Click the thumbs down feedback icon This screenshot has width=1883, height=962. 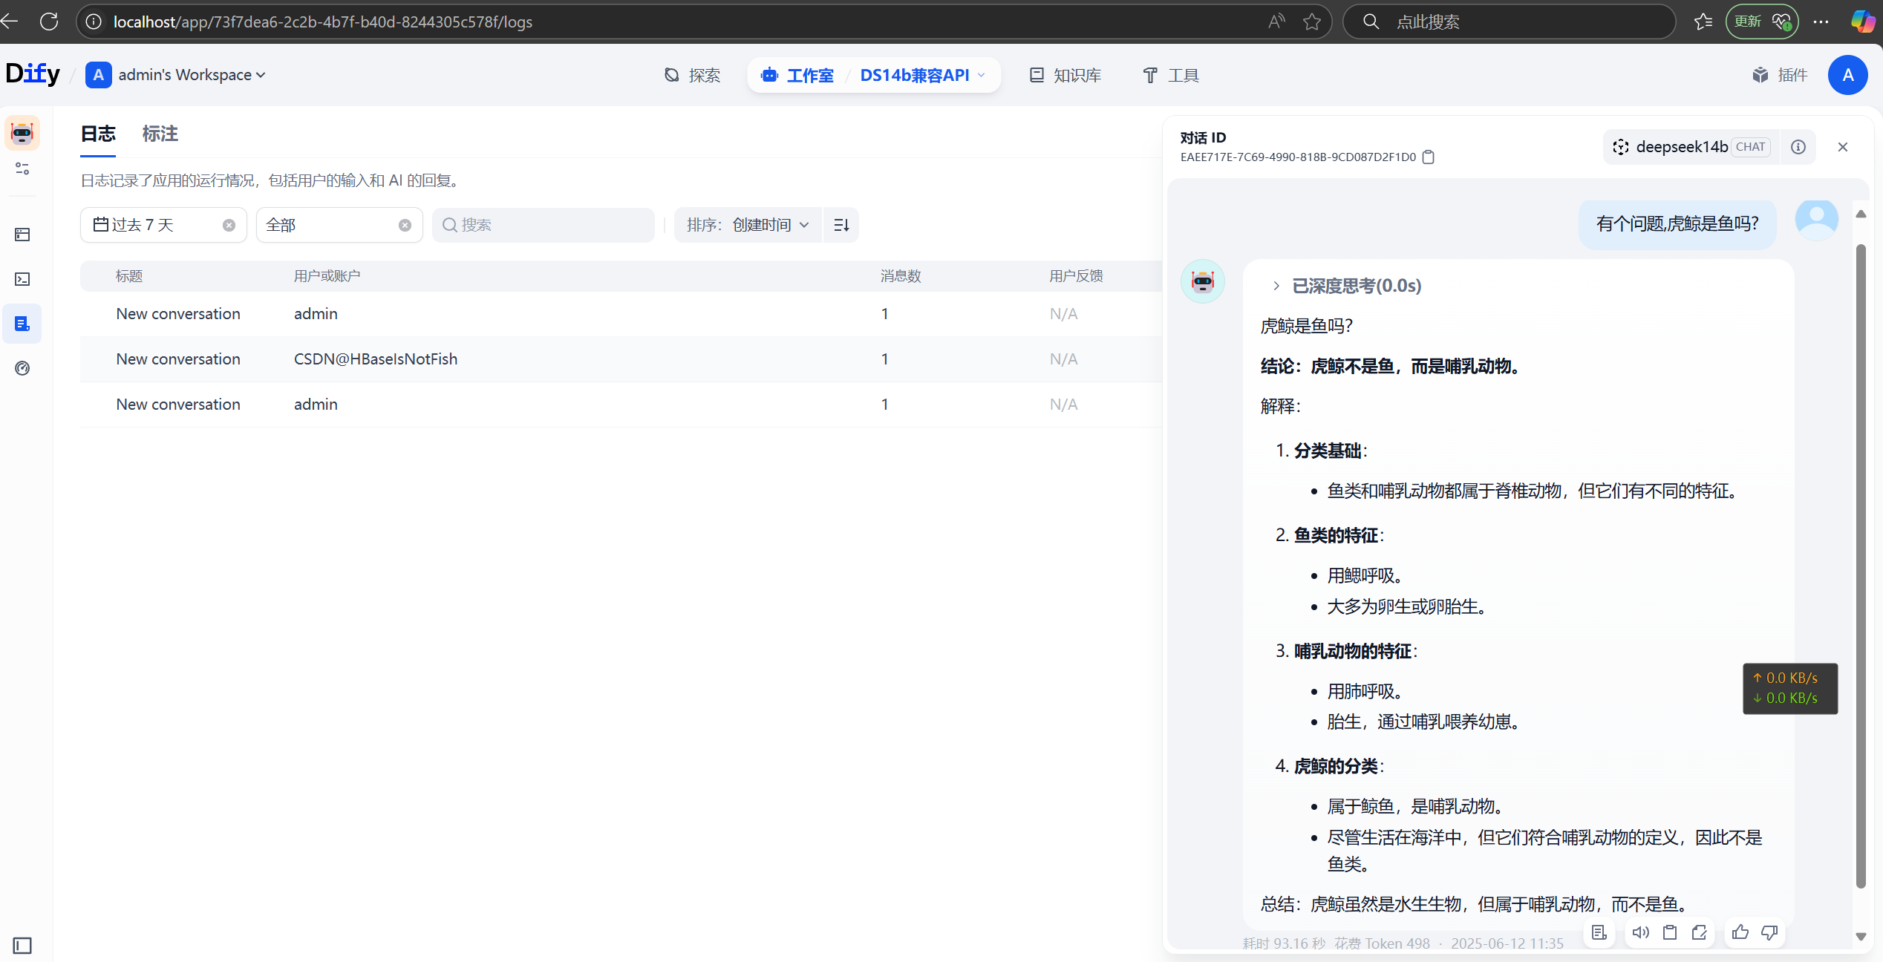(x=1769, y=932)
